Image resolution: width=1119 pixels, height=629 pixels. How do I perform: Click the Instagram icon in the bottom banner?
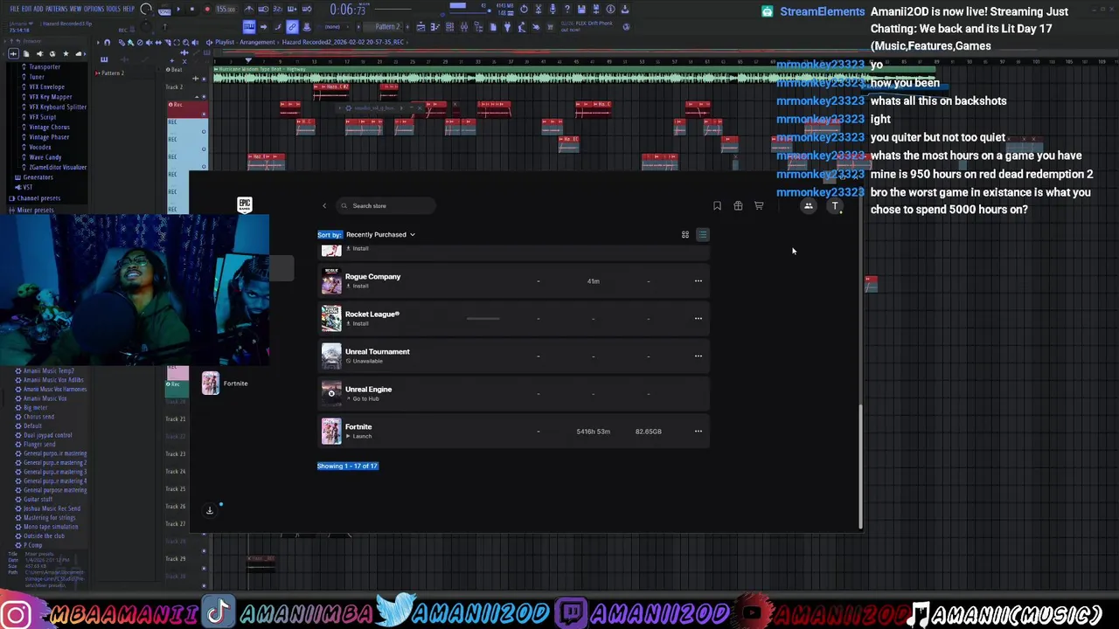tap(16, 614)
